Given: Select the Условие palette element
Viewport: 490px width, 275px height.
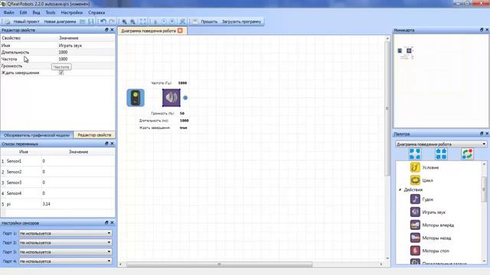Looking at the screenshot, I should (424, 167).
